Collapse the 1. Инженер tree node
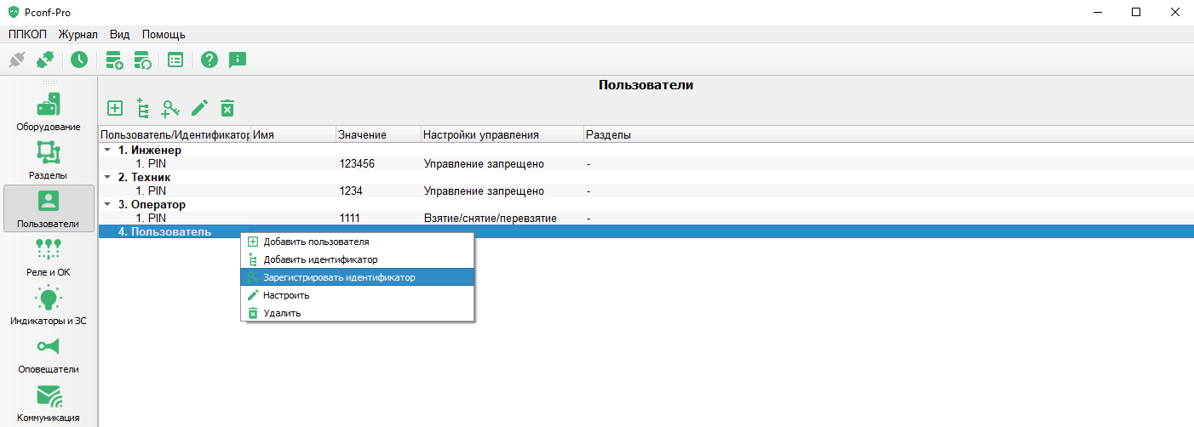Image resolution: width=1194 pixels, height=427 pixels. [x=106, y=151]
